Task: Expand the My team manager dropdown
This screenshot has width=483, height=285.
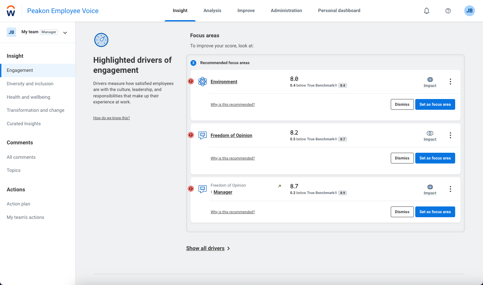Action: [65, 32]
